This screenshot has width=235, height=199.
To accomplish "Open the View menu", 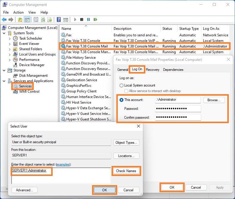I will (32, 12).
